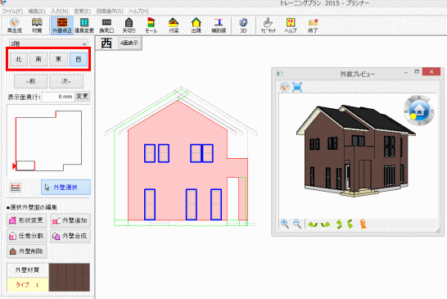The image size is (447, 299).
Task: Click regenerate icon in 外装プレビュー window
Action: pos(284,87)
